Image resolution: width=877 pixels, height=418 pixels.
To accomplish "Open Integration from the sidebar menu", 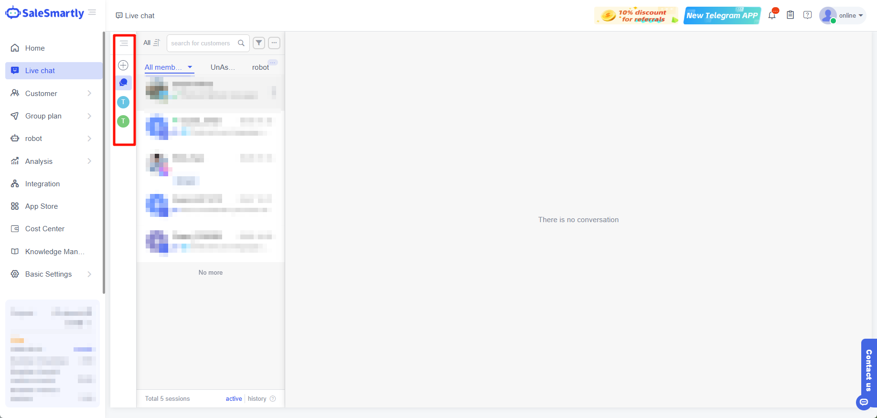I will [x=43, y=184].
